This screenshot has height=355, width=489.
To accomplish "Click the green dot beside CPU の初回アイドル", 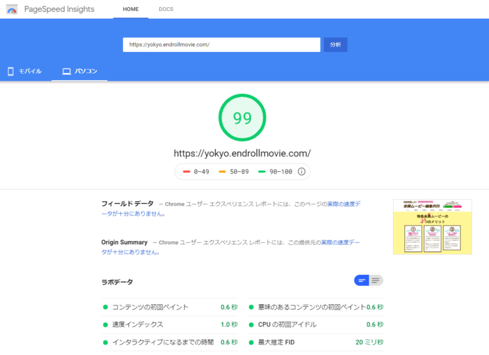I will tap(251, 325).
